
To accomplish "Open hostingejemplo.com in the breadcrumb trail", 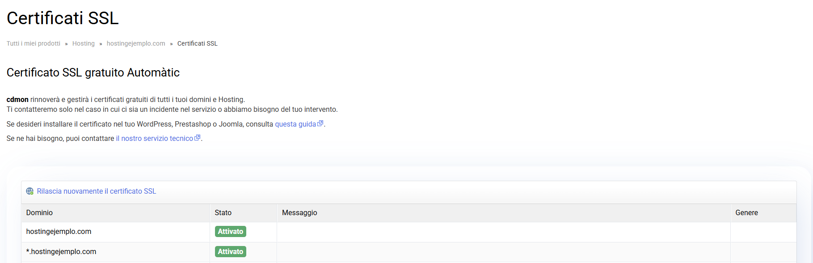I will coord(136,43).
